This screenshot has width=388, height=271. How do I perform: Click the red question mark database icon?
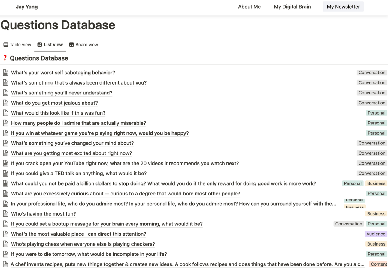5,58
